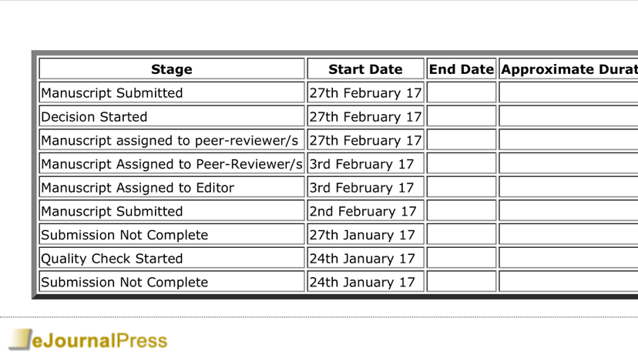This screenshot has width=638, height=358.
Task: Select the 2nd February 17 date cell
Action: click(365, 212)
